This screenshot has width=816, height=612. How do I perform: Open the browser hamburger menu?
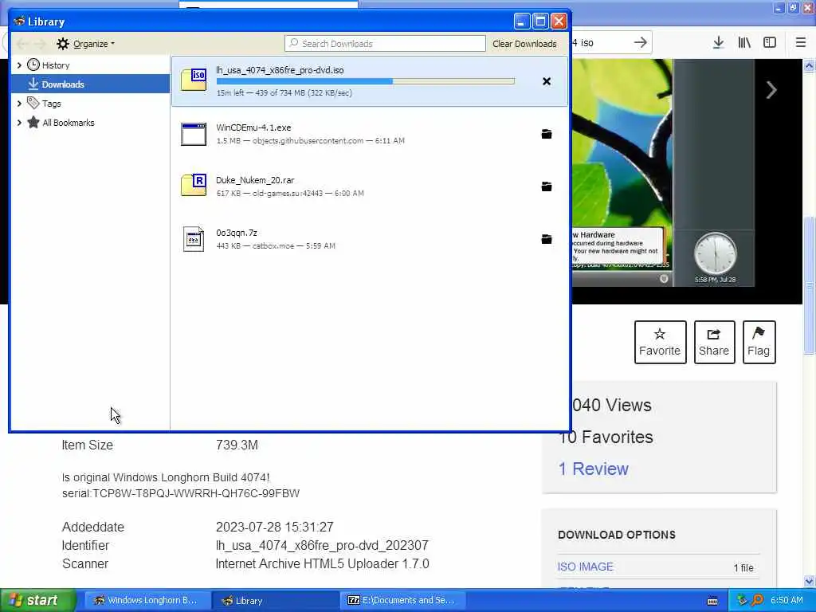(x=801, y=43)
